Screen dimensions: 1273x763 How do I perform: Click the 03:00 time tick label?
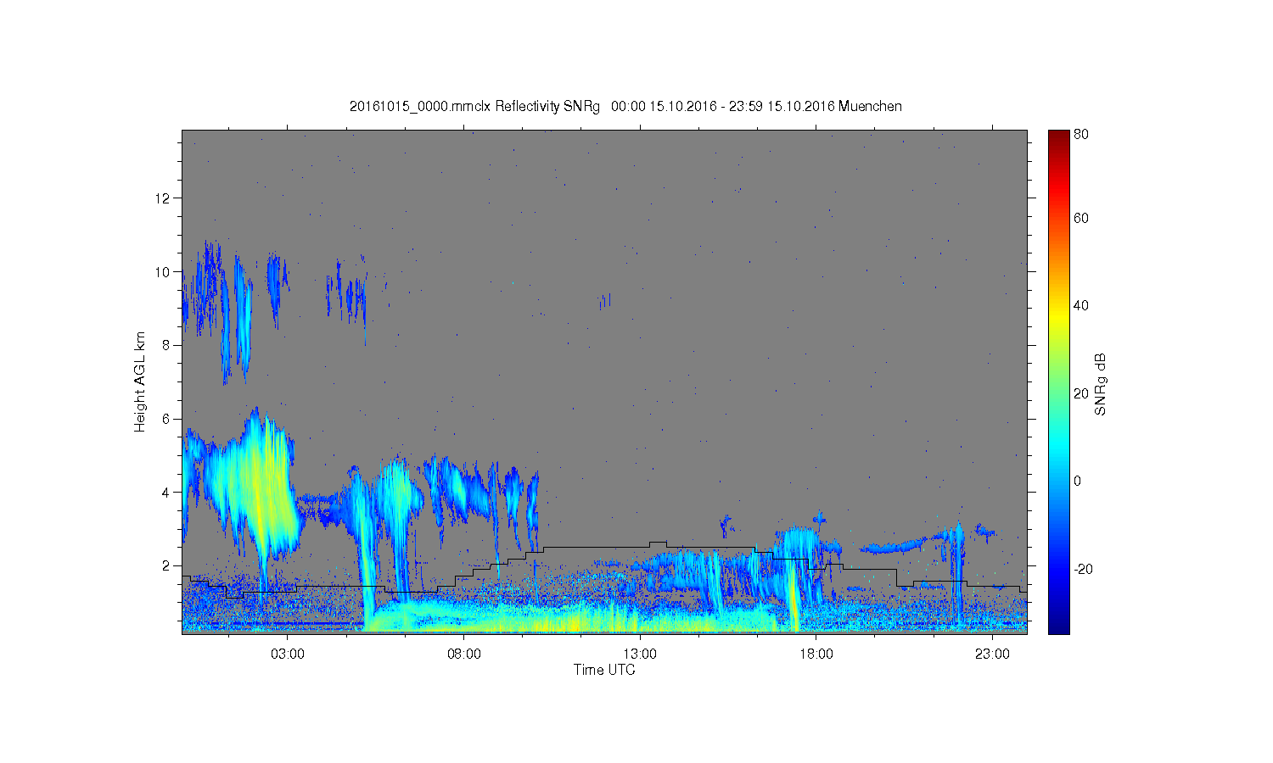[x=288, y=654]
